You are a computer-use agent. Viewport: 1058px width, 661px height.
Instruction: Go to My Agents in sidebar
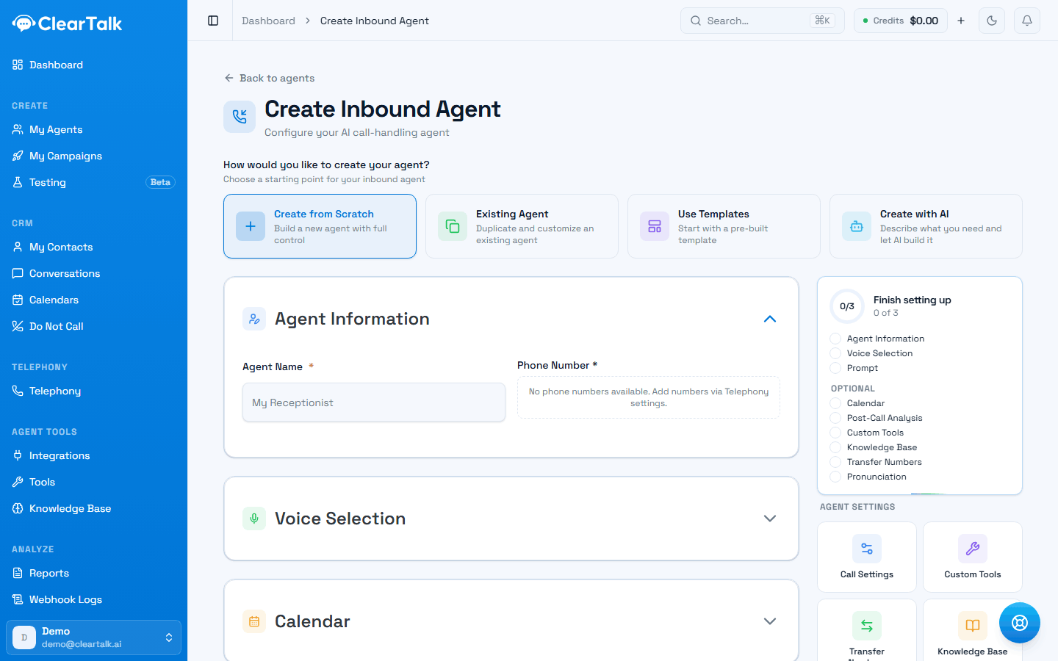93,129
